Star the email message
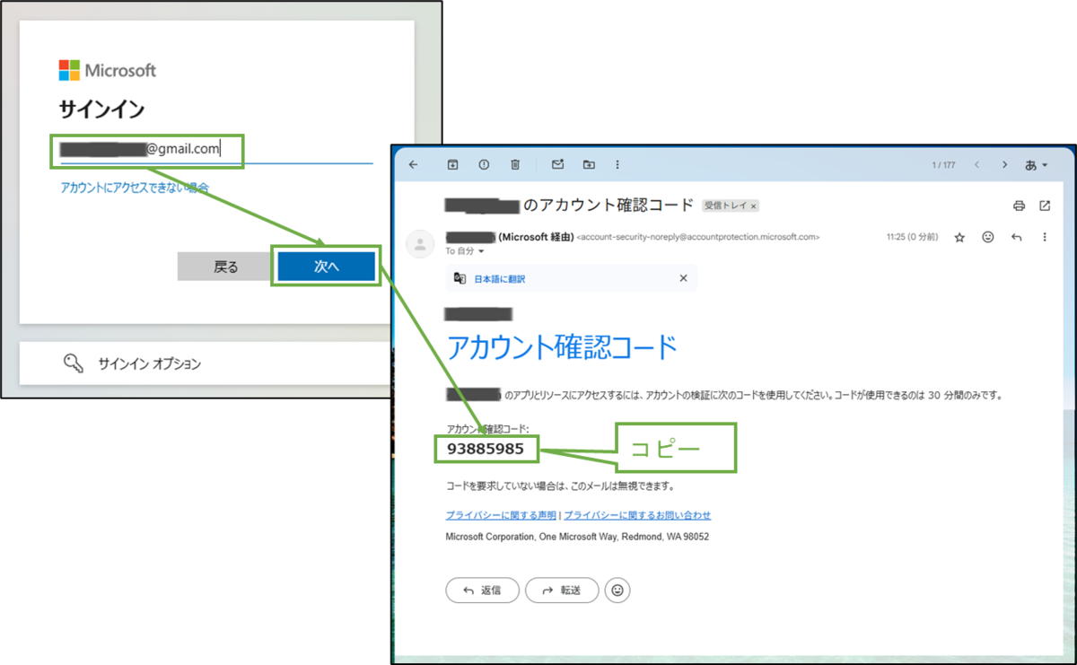This screenshot has width=1077, height=665. (959, 238)
